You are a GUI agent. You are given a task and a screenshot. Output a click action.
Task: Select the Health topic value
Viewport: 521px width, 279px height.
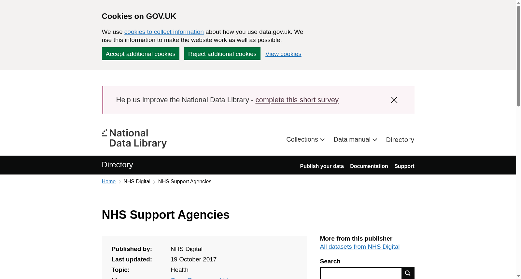click(179, 270)
